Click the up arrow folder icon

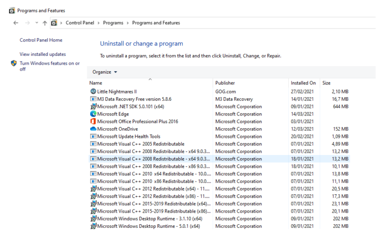(x=45, y=23)
